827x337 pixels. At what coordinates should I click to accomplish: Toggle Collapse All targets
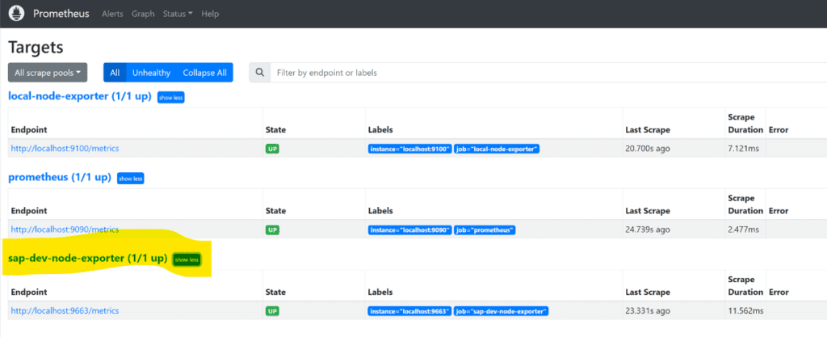coord(204,73)
